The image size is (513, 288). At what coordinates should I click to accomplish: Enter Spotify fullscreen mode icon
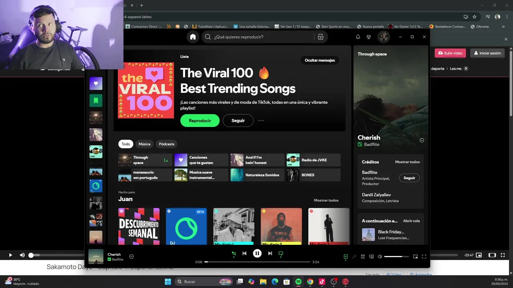[x=424, y=256]
